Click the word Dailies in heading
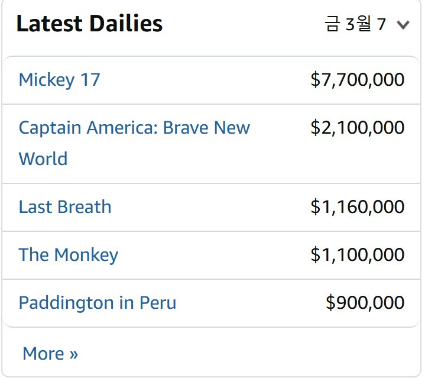 point(126,24)
